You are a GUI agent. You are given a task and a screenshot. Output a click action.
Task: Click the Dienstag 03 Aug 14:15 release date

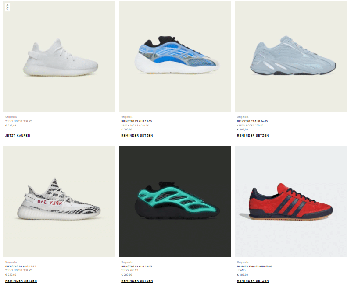[252, 121]
